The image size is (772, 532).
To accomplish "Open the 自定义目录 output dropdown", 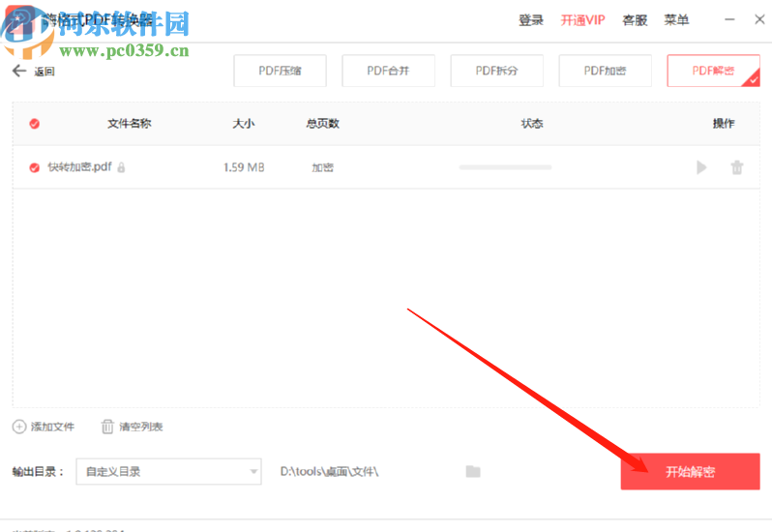I will tap(168, 471).
